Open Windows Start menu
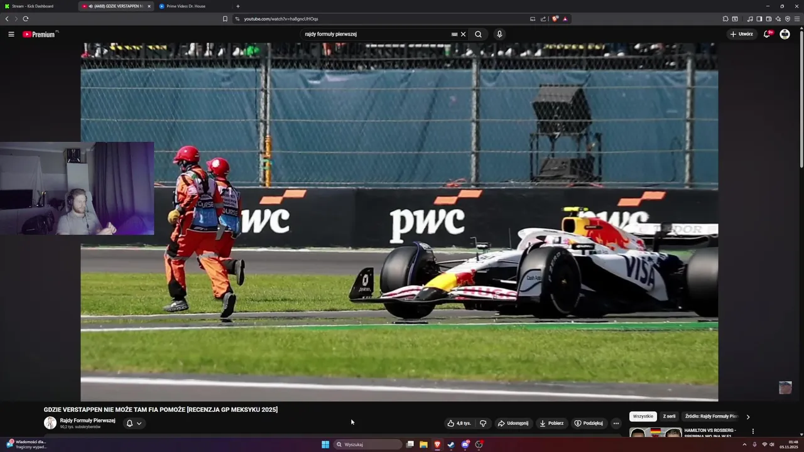The height and width of the screenshot is (452, 804). pos(325,444)
